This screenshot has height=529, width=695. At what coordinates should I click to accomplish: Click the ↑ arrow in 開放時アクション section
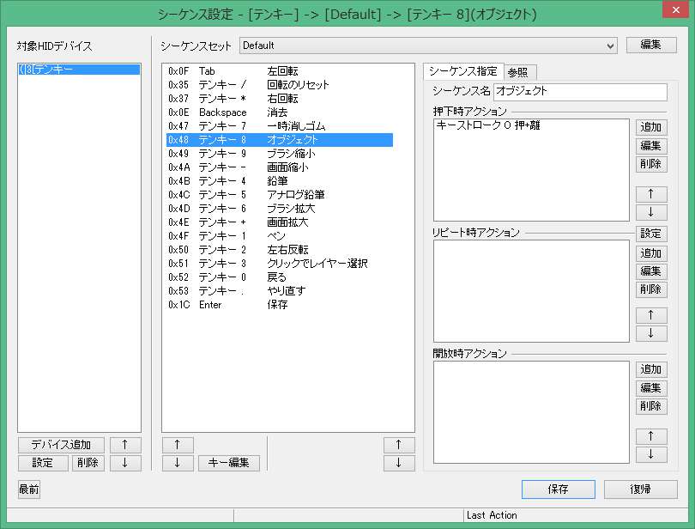click(651, 436)
